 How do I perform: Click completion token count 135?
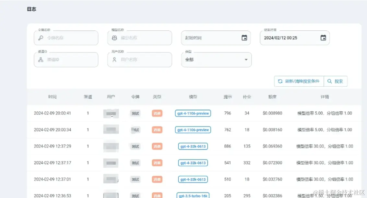pos(247,147)
